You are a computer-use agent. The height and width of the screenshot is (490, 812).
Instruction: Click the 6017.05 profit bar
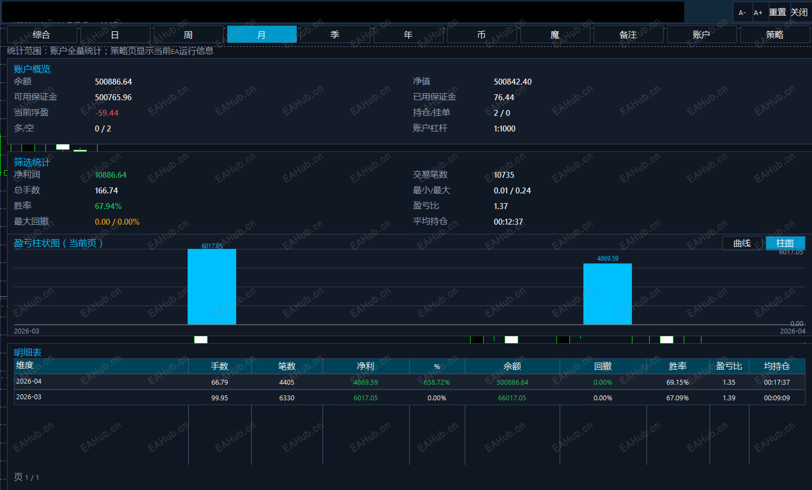pyautogui.click(x=212, y=287)
